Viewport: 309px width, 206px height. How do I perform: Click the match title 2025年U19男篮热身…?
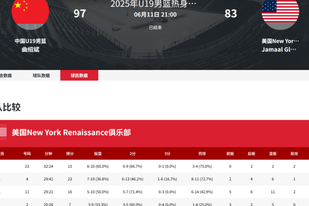click(153, 4)
